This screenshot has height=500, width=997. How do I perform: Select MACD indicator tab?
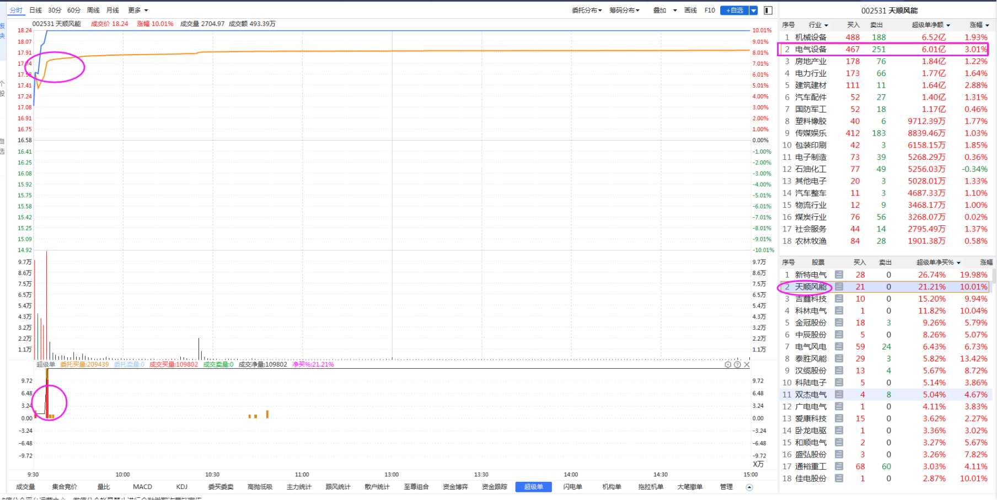click(142, 487)
